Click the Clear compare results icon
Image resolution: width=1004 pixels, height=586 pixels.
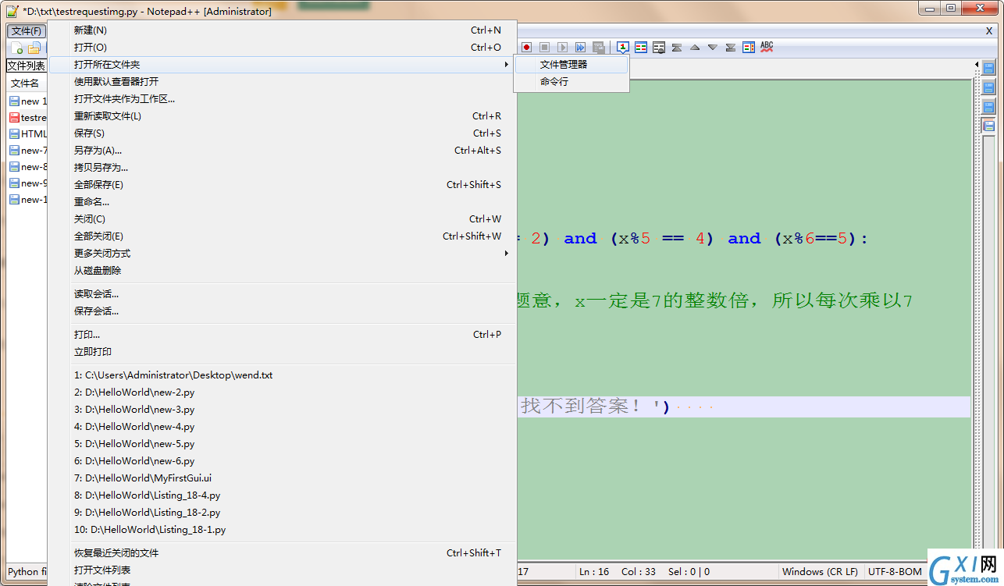click(659, 48)
